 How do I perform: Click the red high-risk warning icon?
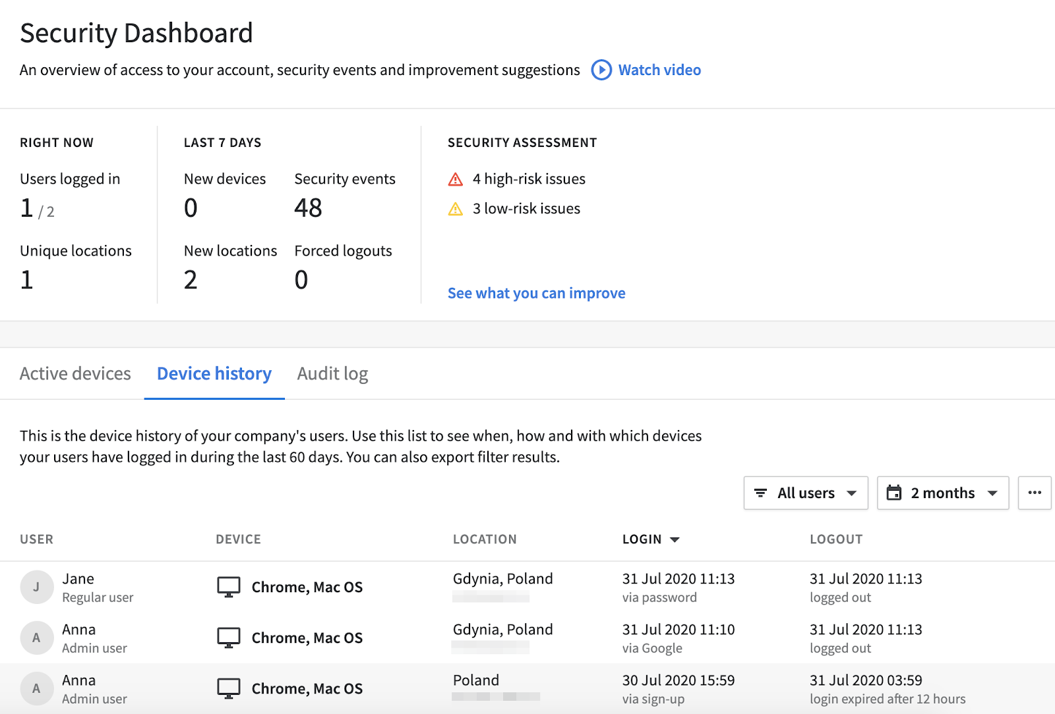tap(456, 179)
